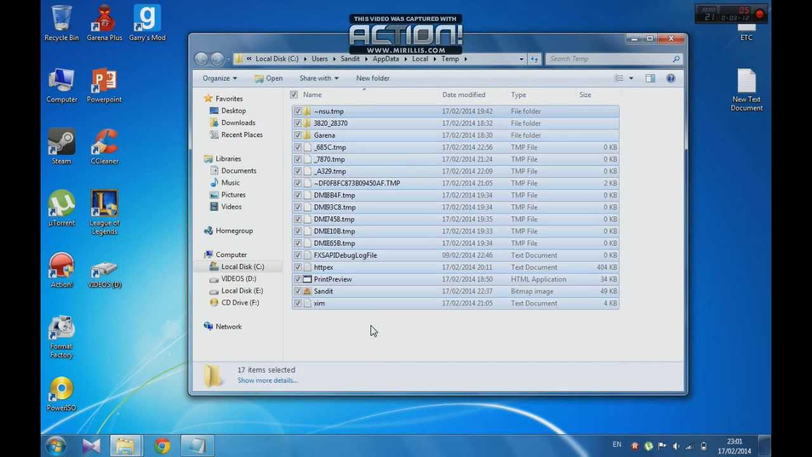Uncheck the xim file checkbox
Image resolution: width=812 pixels, height=457 pixels.
pos(298,303)
